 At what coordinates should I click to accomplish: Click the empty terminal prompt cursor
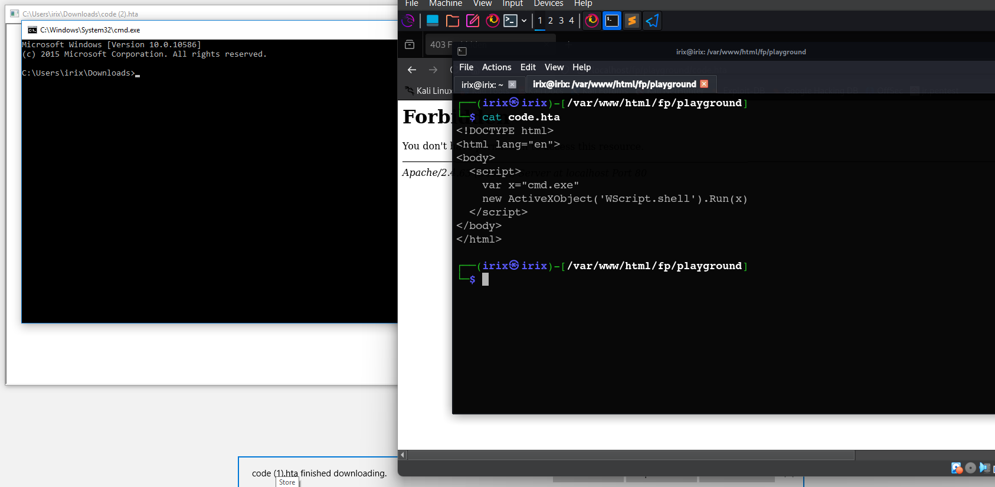coord(485,280)
